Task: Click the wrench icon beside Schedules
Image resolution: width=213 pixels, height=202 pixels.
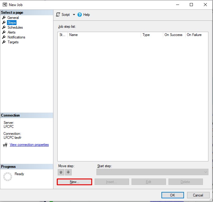Action: 4,27
